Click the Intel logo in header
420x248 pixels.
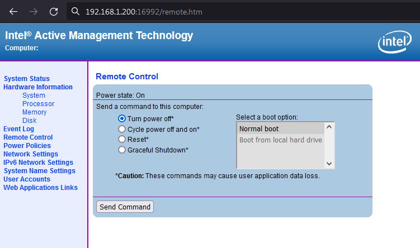pos(395,42)
